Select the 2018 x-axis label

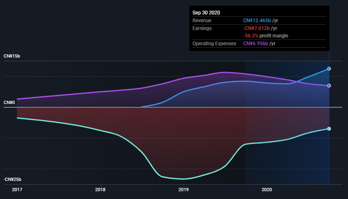(100, 190)
